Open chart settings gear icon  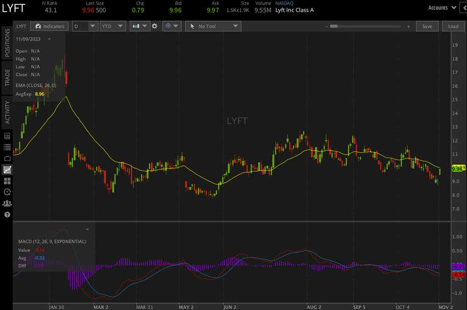pos(155,26)
